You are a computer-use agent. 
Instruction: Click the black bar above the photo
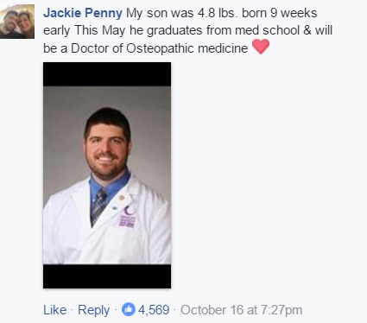tap(107, 74)
